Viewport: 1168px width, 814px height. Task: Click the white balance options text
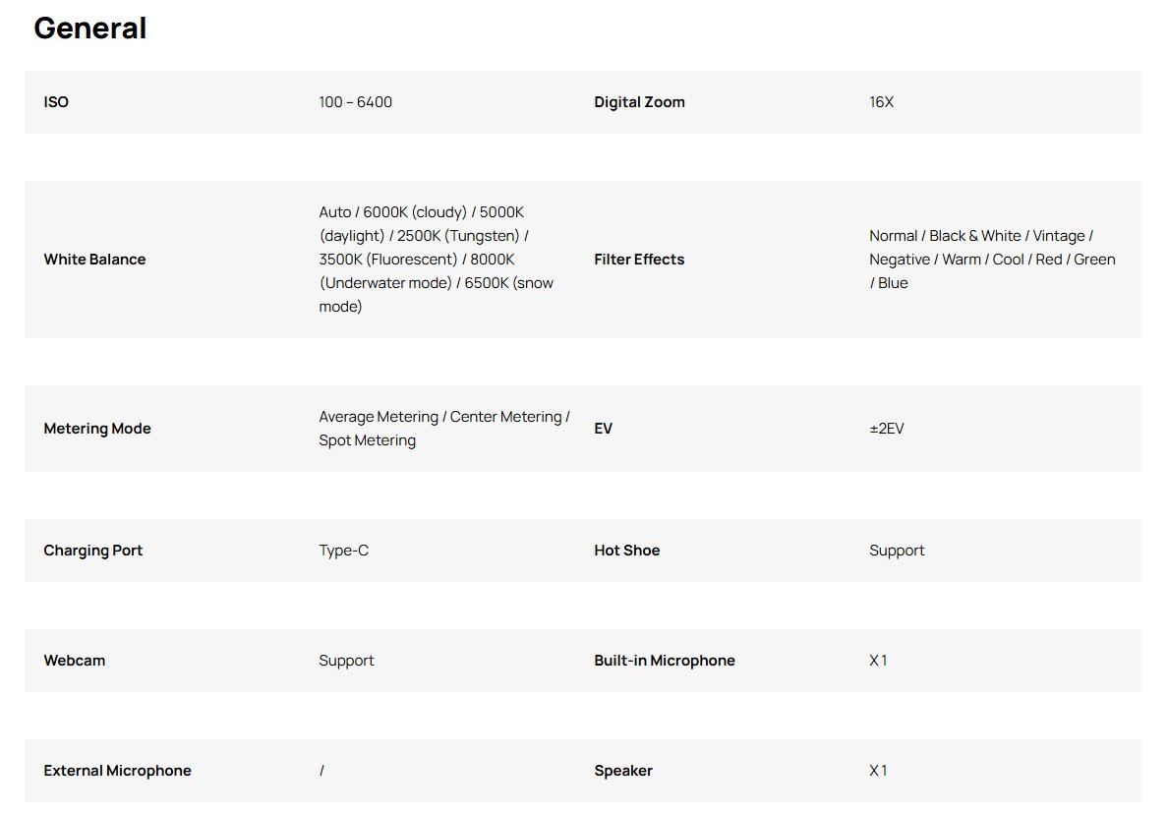pyautogui.click(x=436, y=260)
